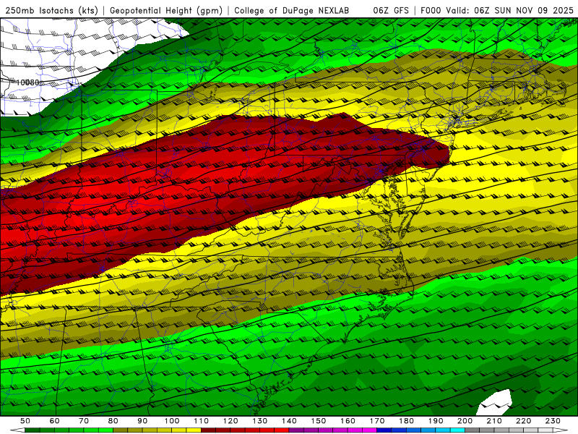
Task: Click the '180' value on the color scale
Action: 406,421
